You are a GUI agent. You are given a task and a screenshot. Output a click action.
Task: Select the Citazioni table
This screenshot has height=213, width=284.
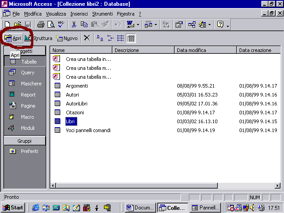[75, 113]
